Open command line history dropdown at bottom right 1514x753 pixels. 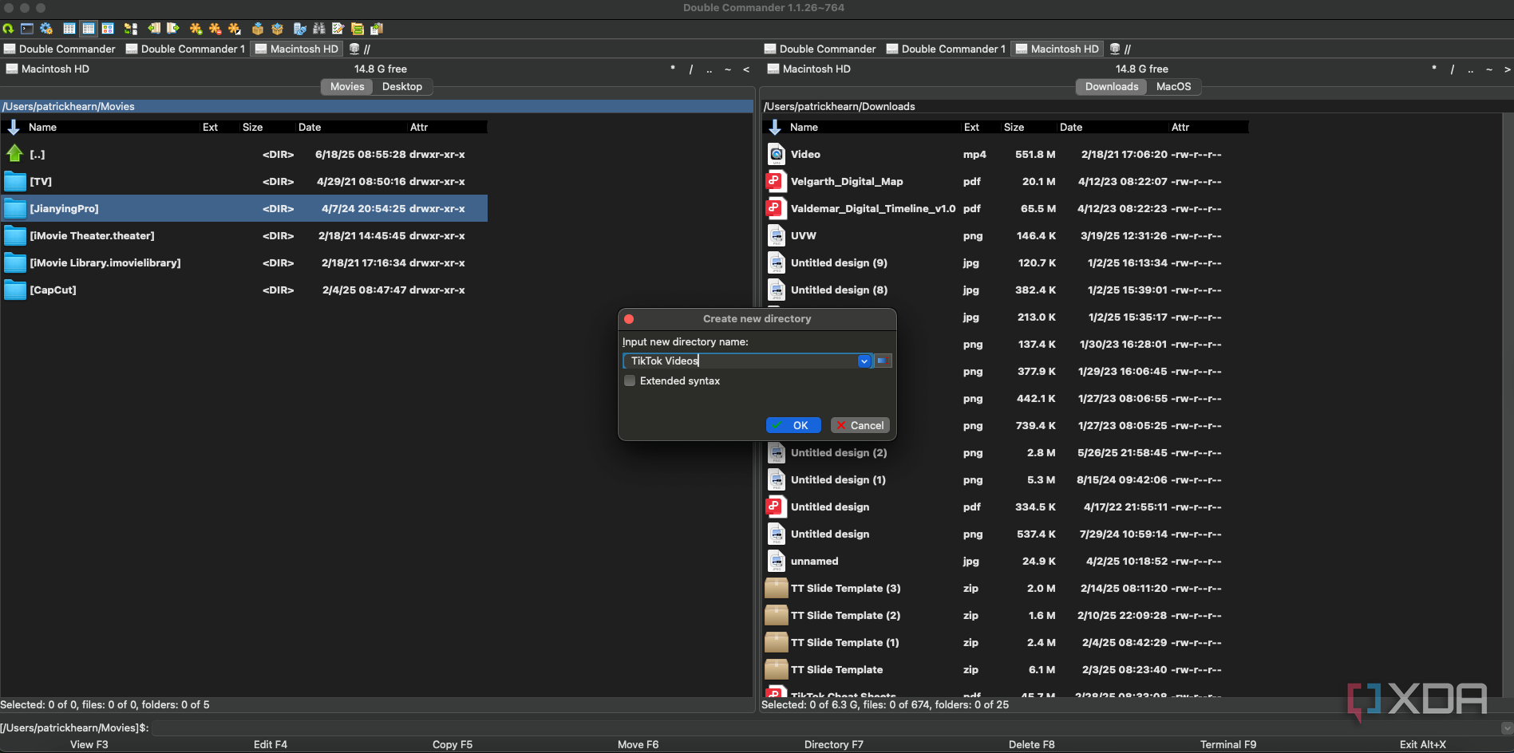pos(1507,727)
